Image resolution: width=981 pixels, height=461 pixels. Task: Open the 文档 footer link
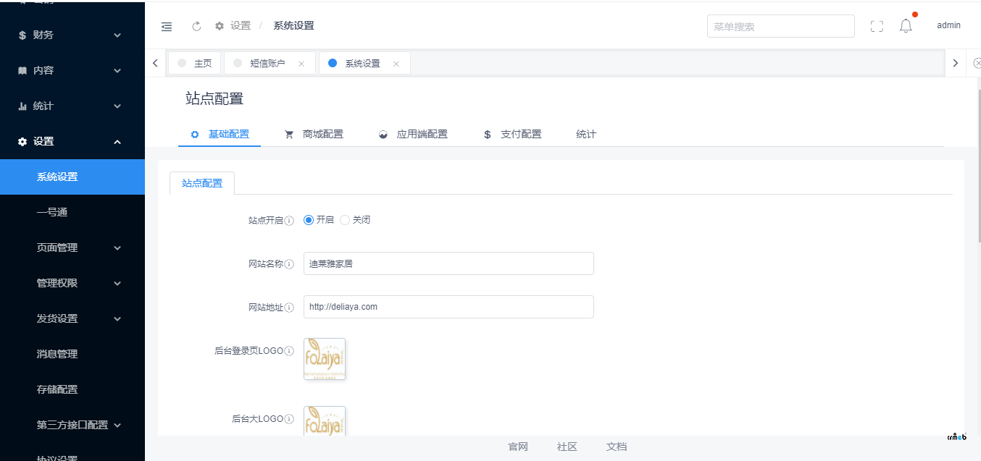coord(617,447)
